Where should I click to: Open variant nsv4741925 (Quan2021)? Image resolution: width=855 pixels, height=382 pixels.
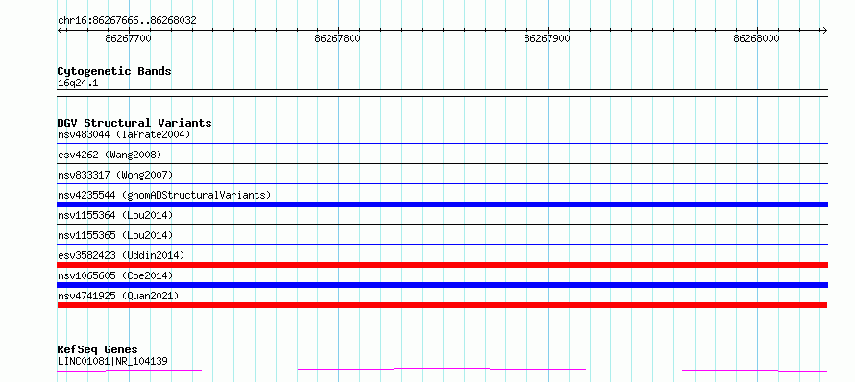click(118, 296)
